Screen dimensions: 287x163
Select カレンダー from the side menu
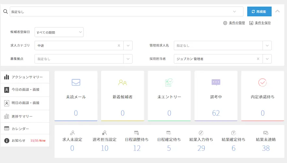(20, 129)
